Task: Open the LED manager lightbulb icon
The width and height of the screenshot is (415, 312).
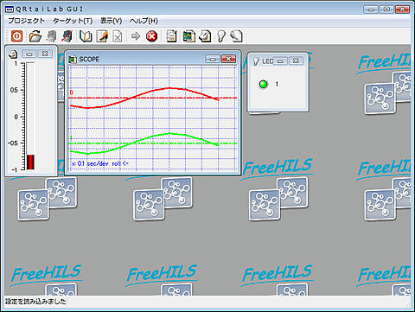Action: point(221,36)
